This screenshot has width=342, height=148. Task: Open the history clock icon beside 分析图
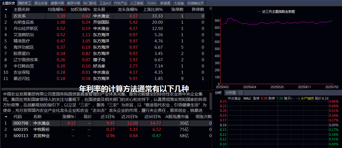click(240, 93)
